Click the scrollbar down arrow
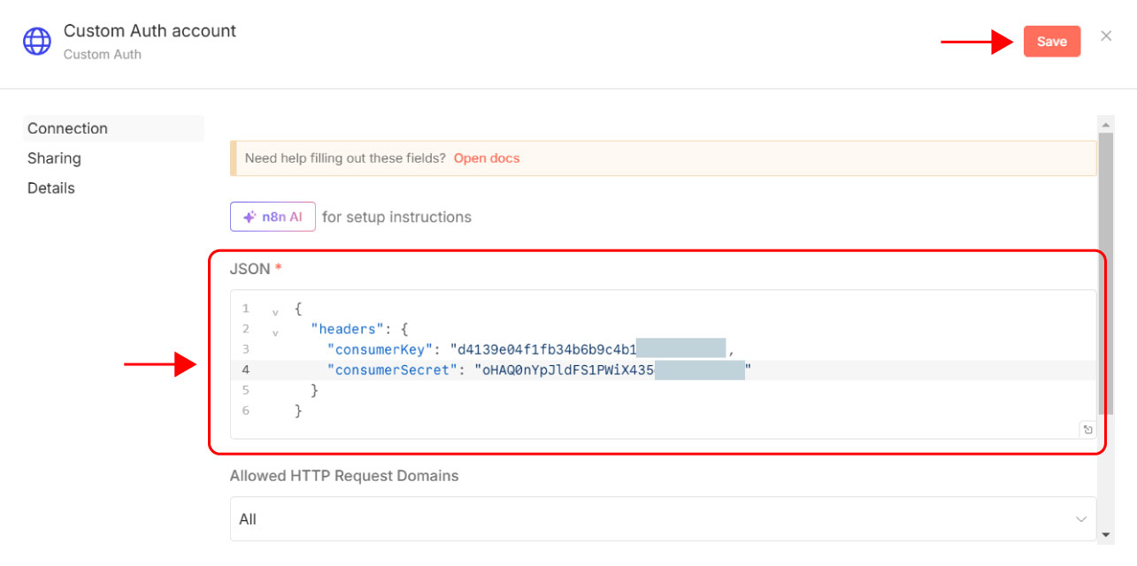Image resolution: width=1137 pixels, height=566 pixels. [x=1105, y=534]
